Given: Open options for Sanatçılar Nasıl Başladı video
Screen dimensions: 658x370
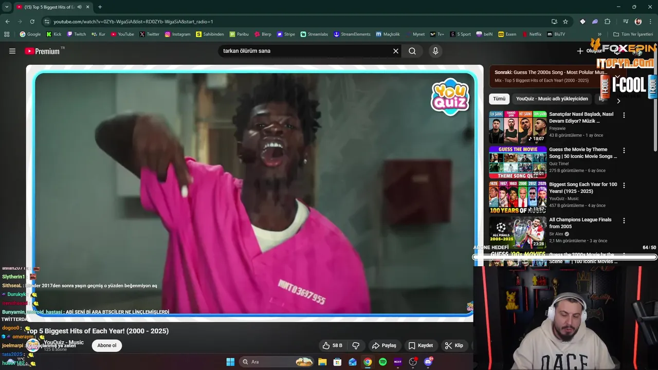Looking at the screenshot, I should tap(624, 116).
